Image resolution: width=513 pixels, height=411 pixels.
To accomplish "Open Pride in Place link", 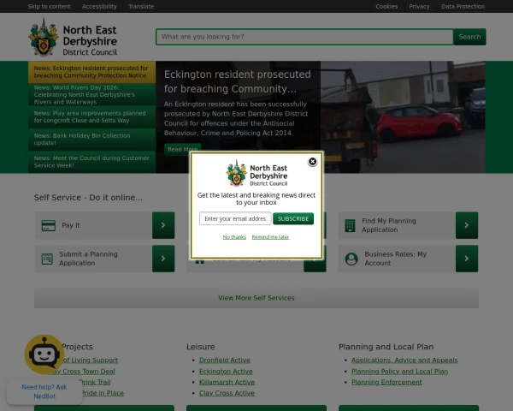I will (x=103, y=393).
